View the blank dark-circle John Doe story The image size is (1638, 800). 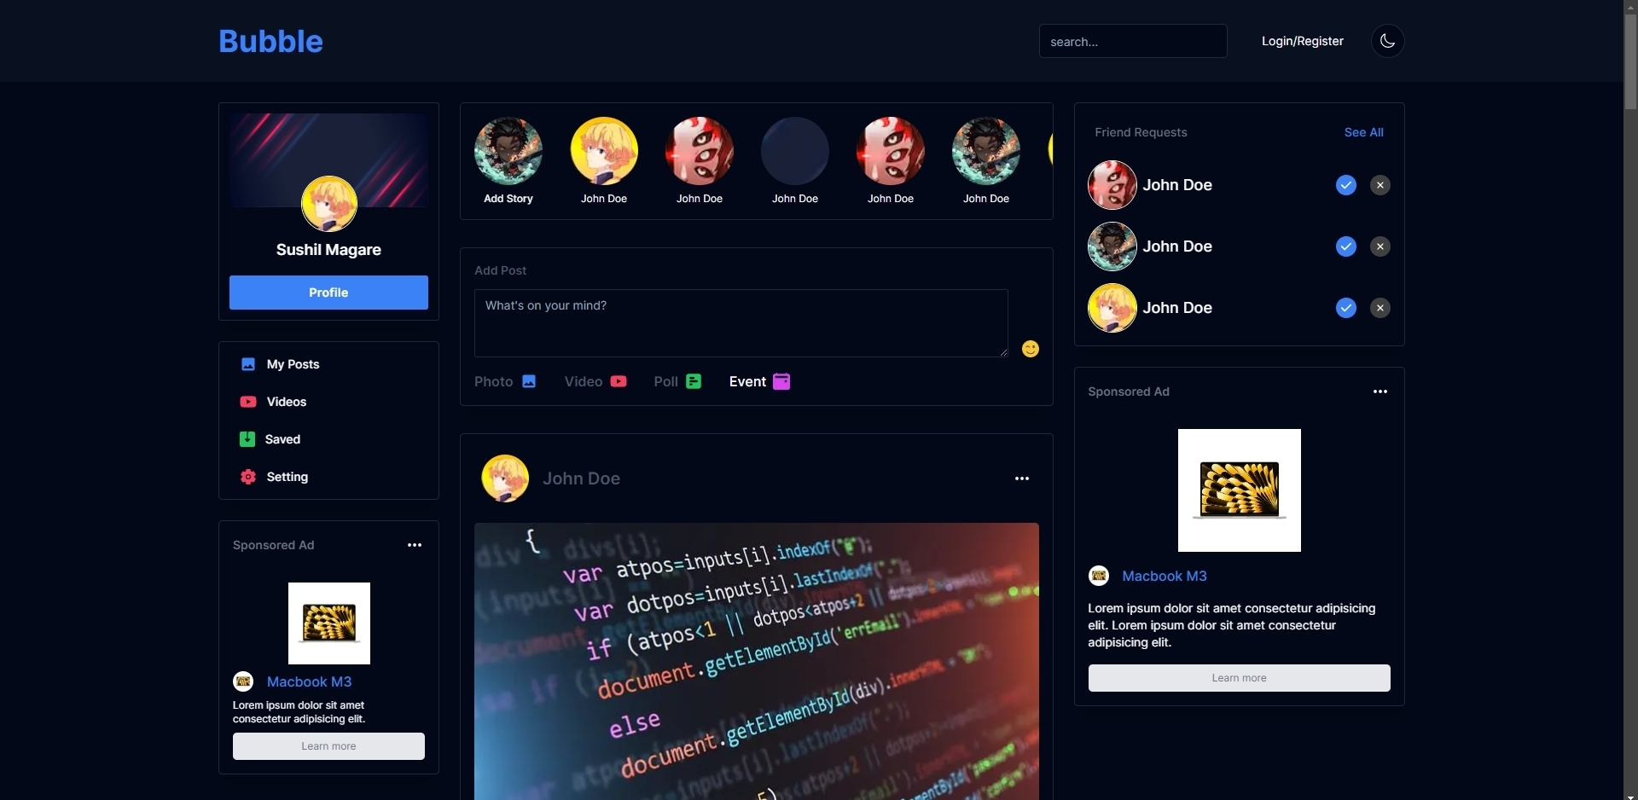point(795,151)
